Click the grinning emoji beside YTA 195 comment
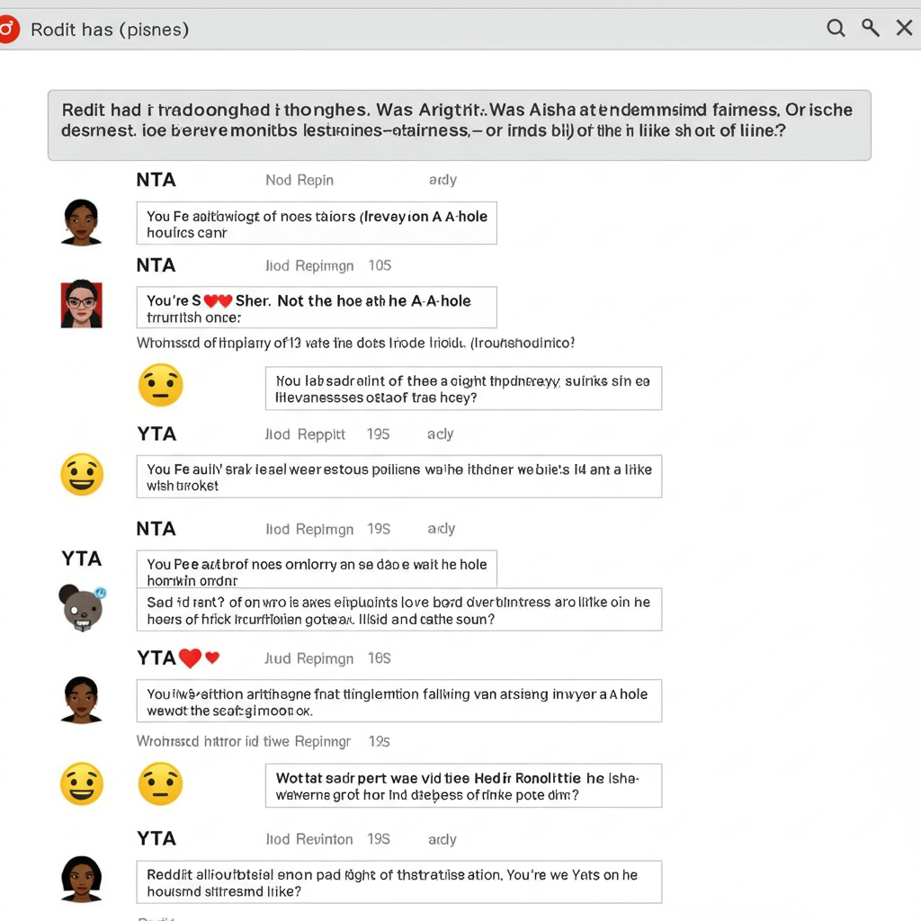The width and height of the screenshot is (921, 921). point(82,475)
